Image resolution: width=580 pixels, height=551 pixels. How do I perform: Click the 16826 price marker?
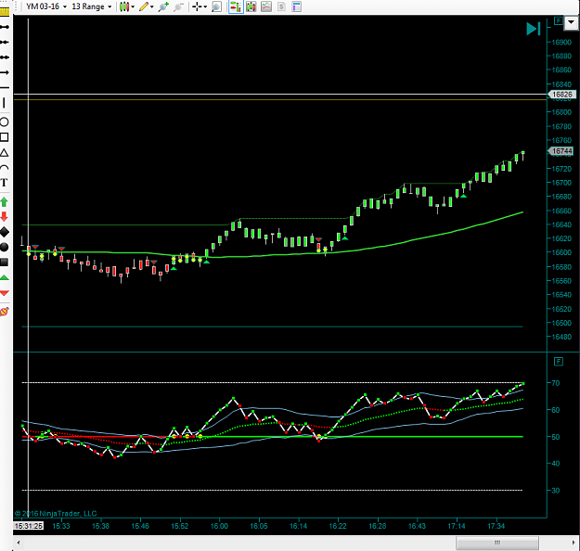click(x=561, y=95)
